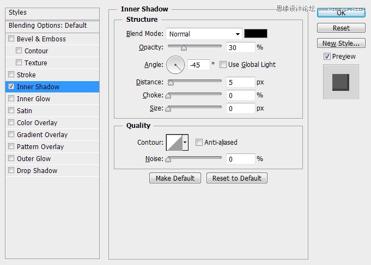Enable the Gradient Overlay checkbox
Image resolution: width=371 pixels, height=265 pixels.
11,134
